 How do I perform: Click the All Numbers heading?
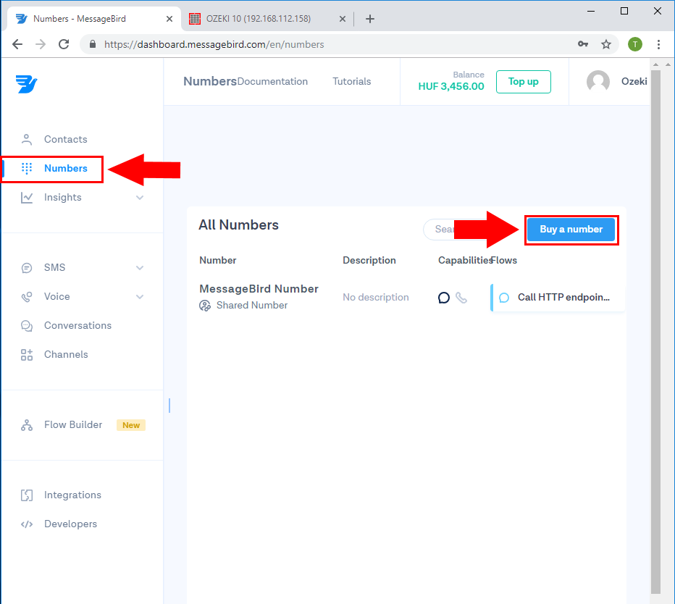click(x=238, y=225)
